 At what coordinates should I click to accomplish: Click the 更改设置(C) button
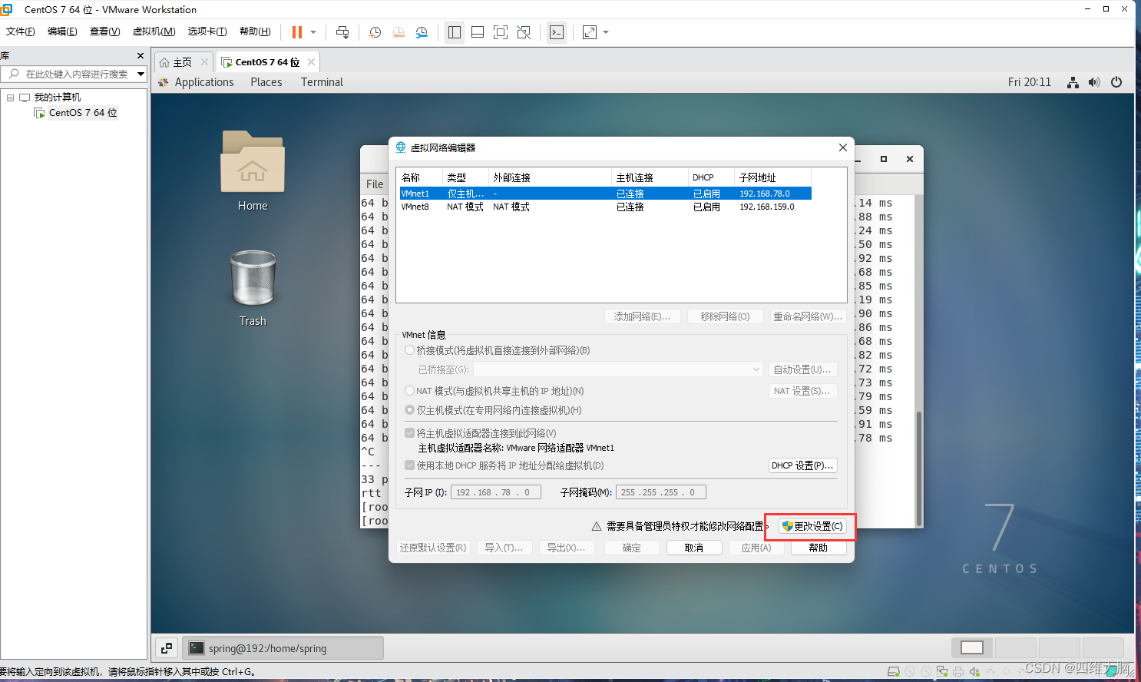tap(812, 526)
